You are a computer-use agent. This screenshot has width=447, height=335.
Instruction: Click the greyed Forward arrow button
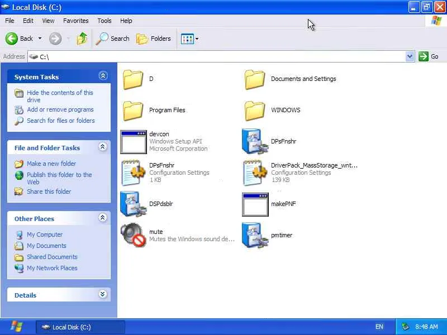click(x=55, y=39)
